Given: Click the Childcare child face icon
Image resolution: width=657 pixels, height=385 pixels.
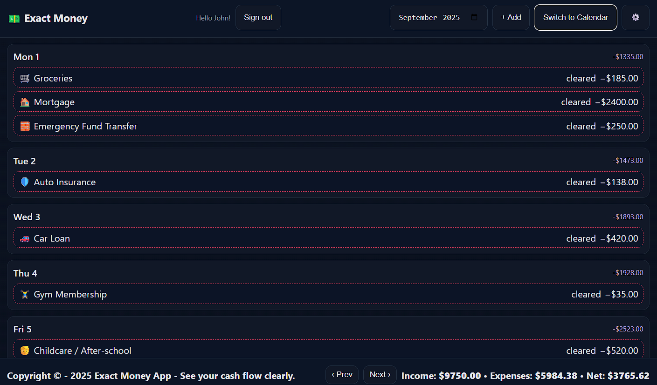Looking at the screenshot, I should coord(25,351).
